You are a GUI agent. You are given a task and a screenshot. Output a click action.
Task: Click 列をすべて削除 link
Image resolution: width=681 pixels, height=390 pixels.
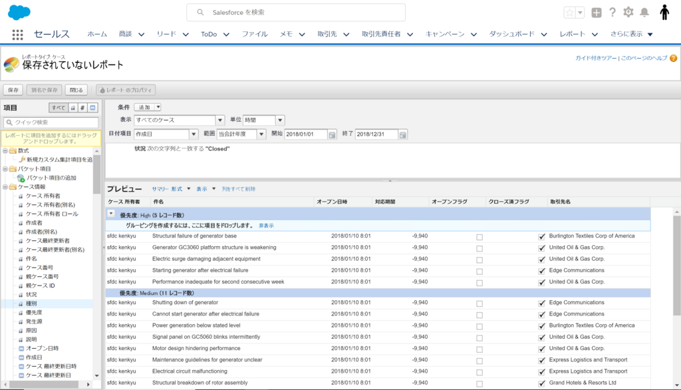239,189
